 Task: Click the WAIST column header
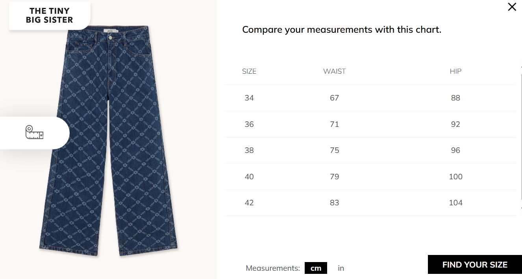coord(334,71)
